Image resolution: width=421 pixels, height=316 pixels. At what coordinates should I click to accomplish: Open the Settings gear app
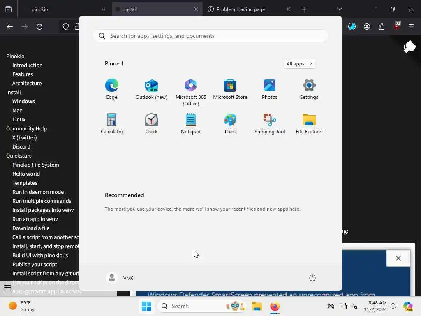point(309,89)
